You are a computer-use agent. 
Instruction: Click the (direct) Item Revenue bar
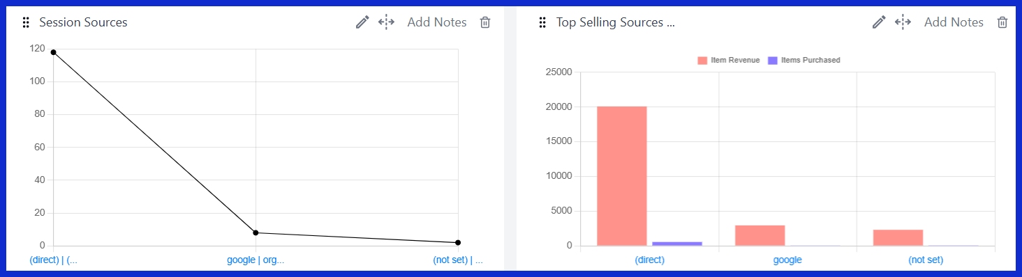(x=622, y=176)
